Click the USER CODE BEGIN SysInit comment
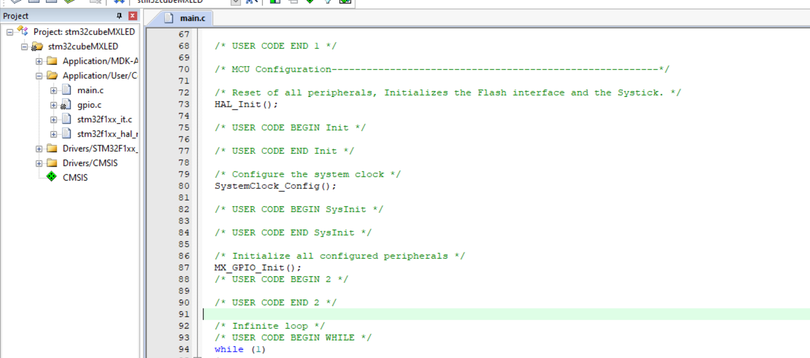This screenshot has width=810, height=358. tap(298, 209)
